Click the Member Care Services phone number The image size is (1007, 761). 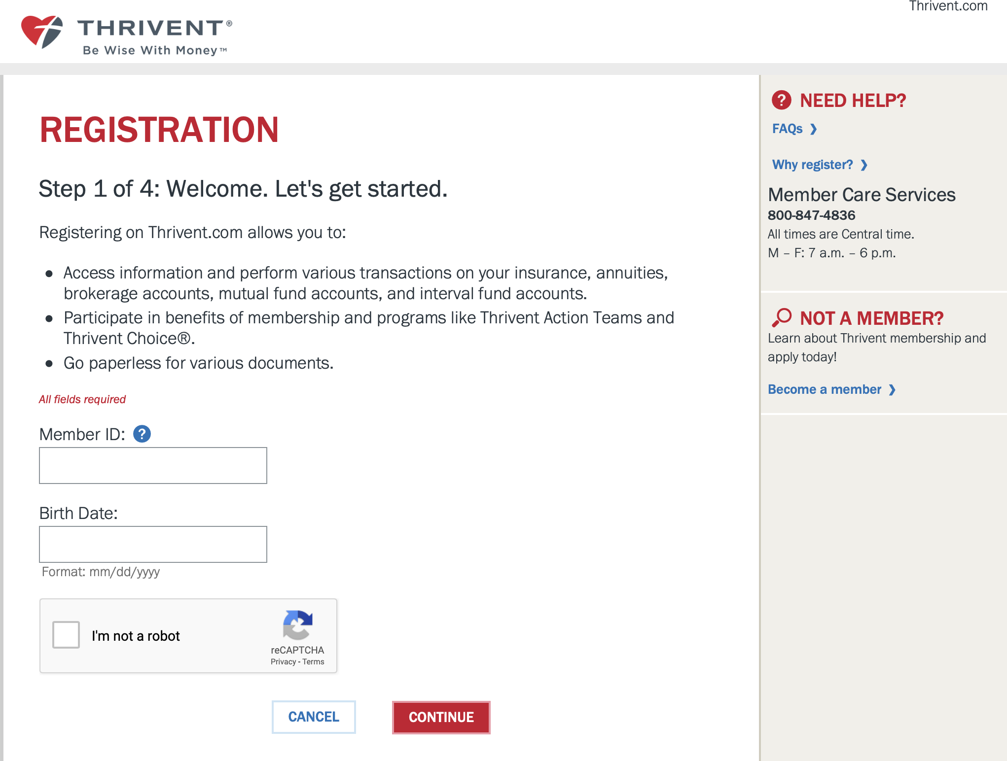[811, 215]
